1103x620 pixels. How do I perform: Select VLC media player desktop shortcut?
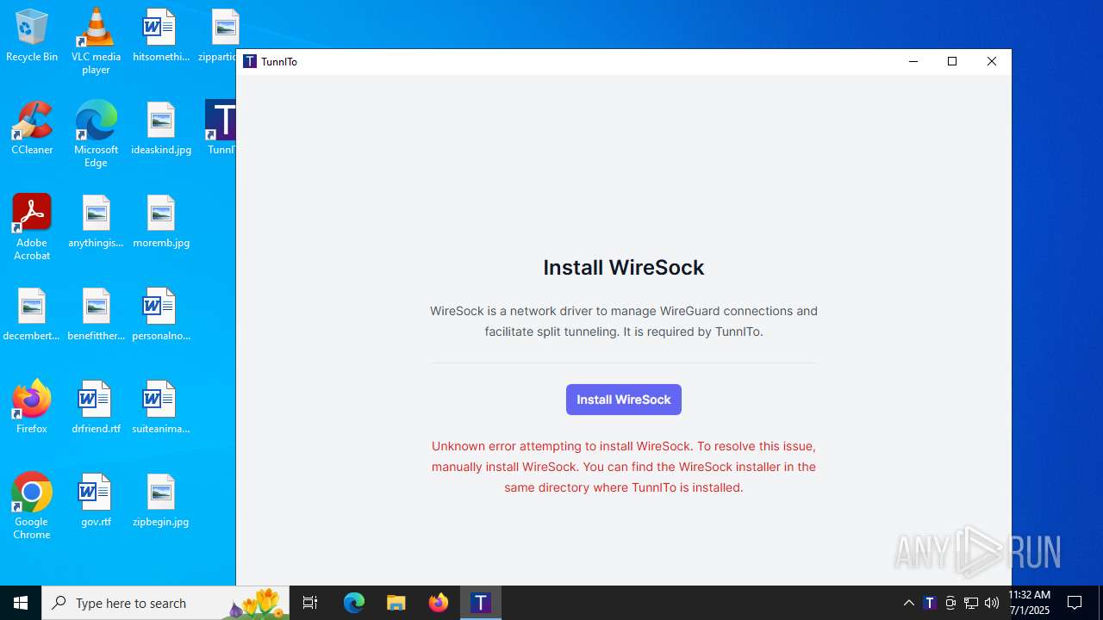tap(96, 41)
